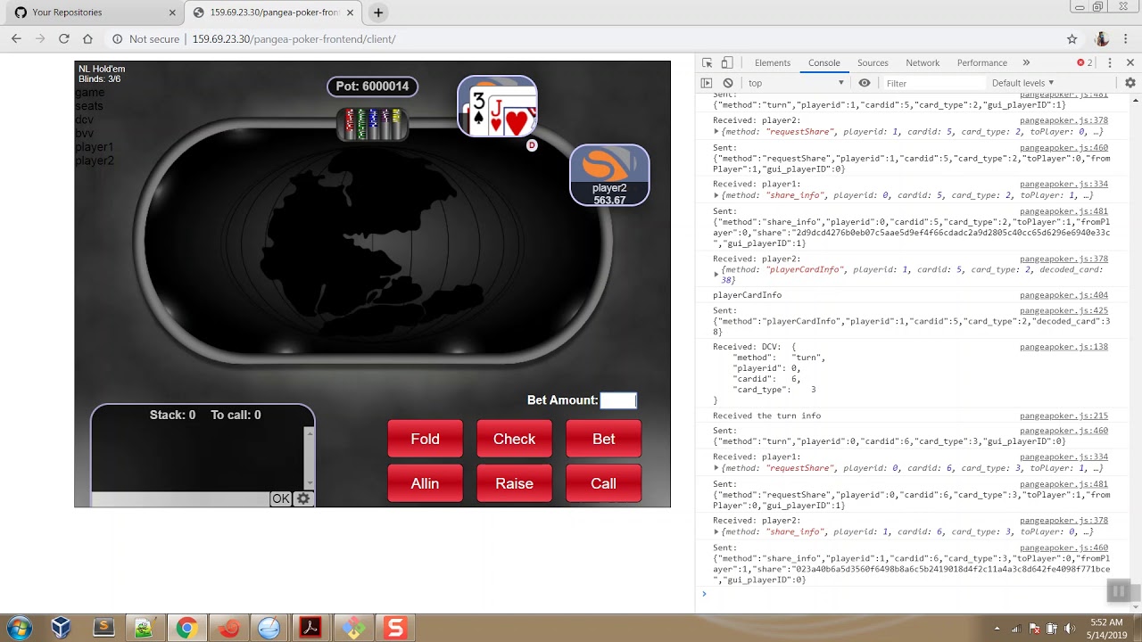
Task: Open console settings gear
Action: coord(1130,83)
